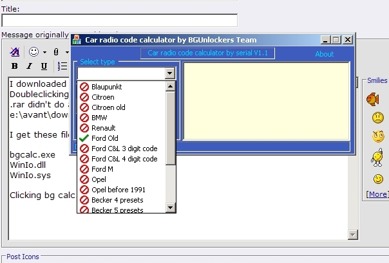The width and height of the screenshot is (389, 263).
Task: Expand the smiley icon dropdown arrow
Action: [44, 52]
